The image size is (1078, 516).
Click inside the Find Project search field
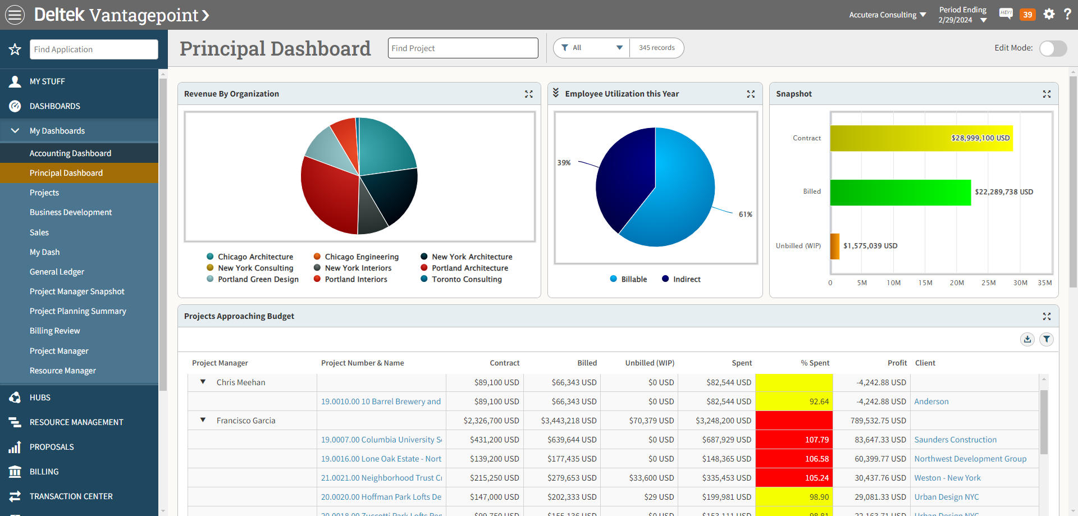click(x=463, y=48)
